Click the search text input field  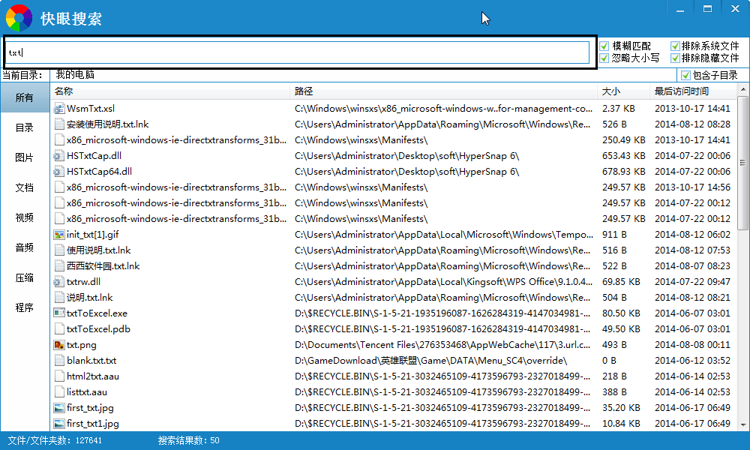click(300, 52)
